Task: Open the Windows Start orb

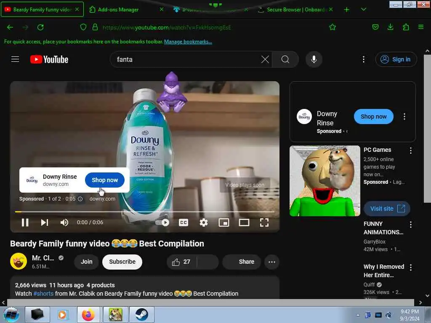Action: coord(11,315)
